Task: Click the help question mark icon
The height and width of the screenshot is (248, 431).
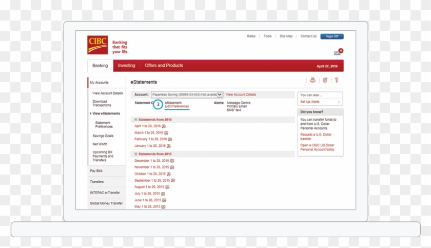Action: [337, 80]
